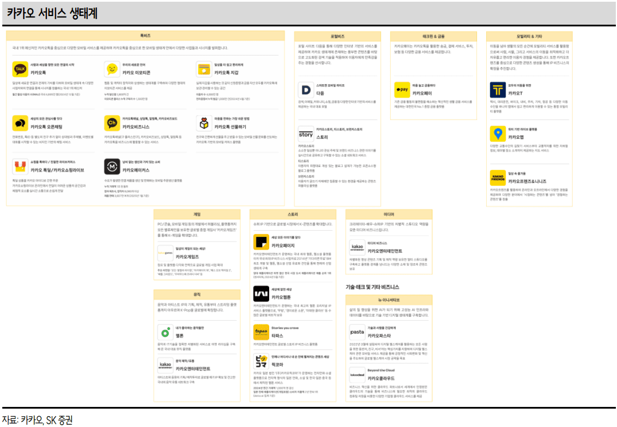Click the Daum D logo icon
This screenshot has height=427, width=617.
306,90
